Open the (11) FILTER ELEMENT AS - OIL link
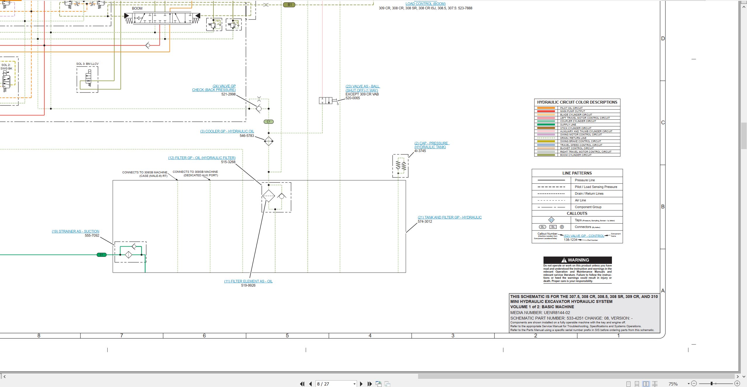 pos(248,281)
